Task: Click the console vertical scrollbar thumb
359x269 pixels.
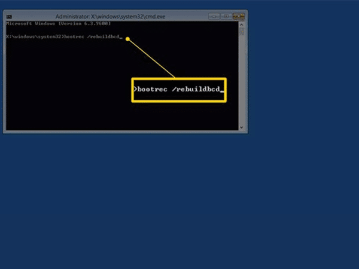Action: point(242,32)
